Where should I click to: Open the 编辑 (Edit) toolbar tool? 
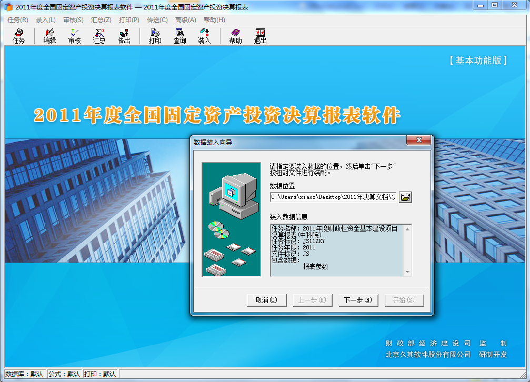[x=49, y=36]
